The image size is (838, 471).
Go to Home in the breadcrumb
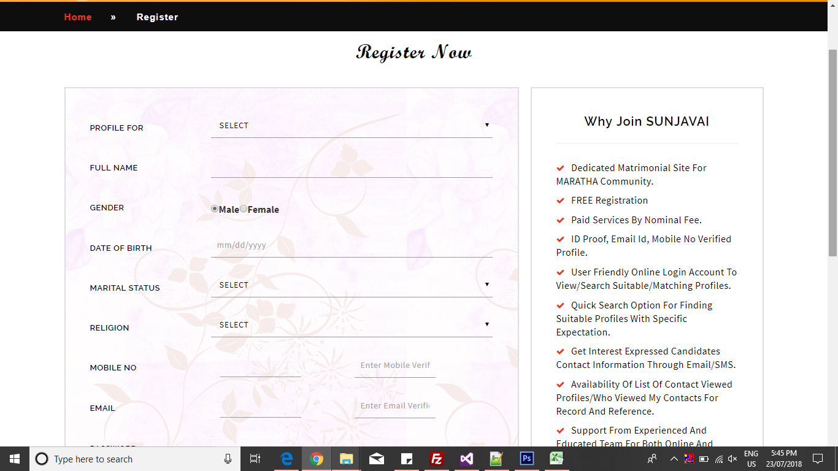pyautogui.click(x=78, y=17)
